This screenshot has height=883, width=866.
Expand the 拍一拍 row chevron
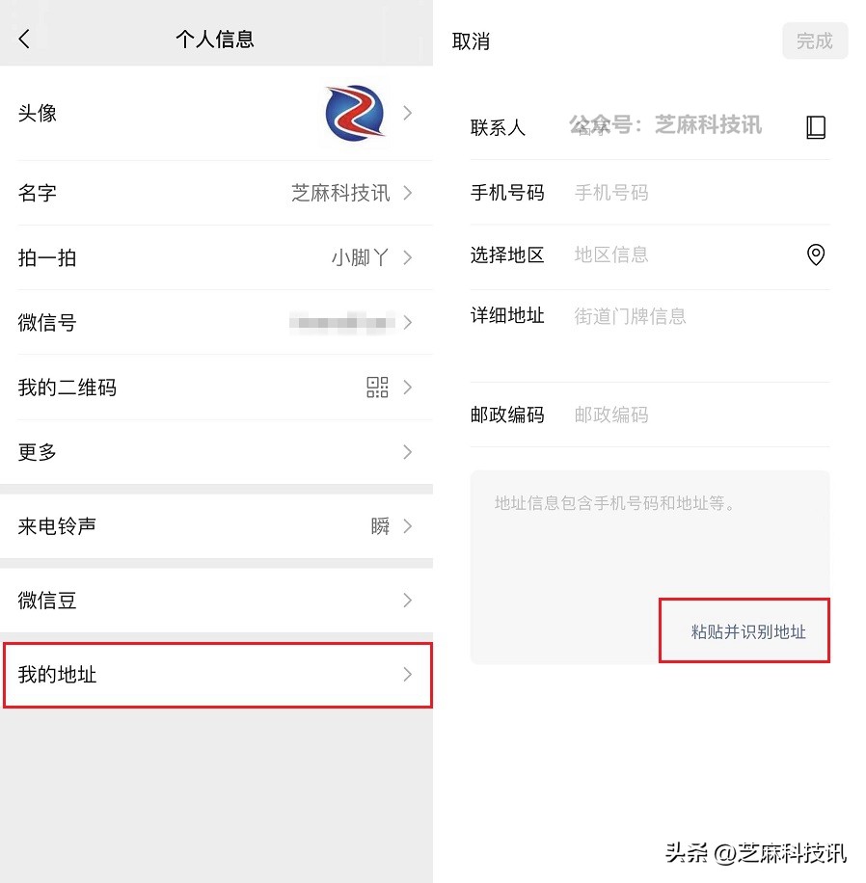408,258
